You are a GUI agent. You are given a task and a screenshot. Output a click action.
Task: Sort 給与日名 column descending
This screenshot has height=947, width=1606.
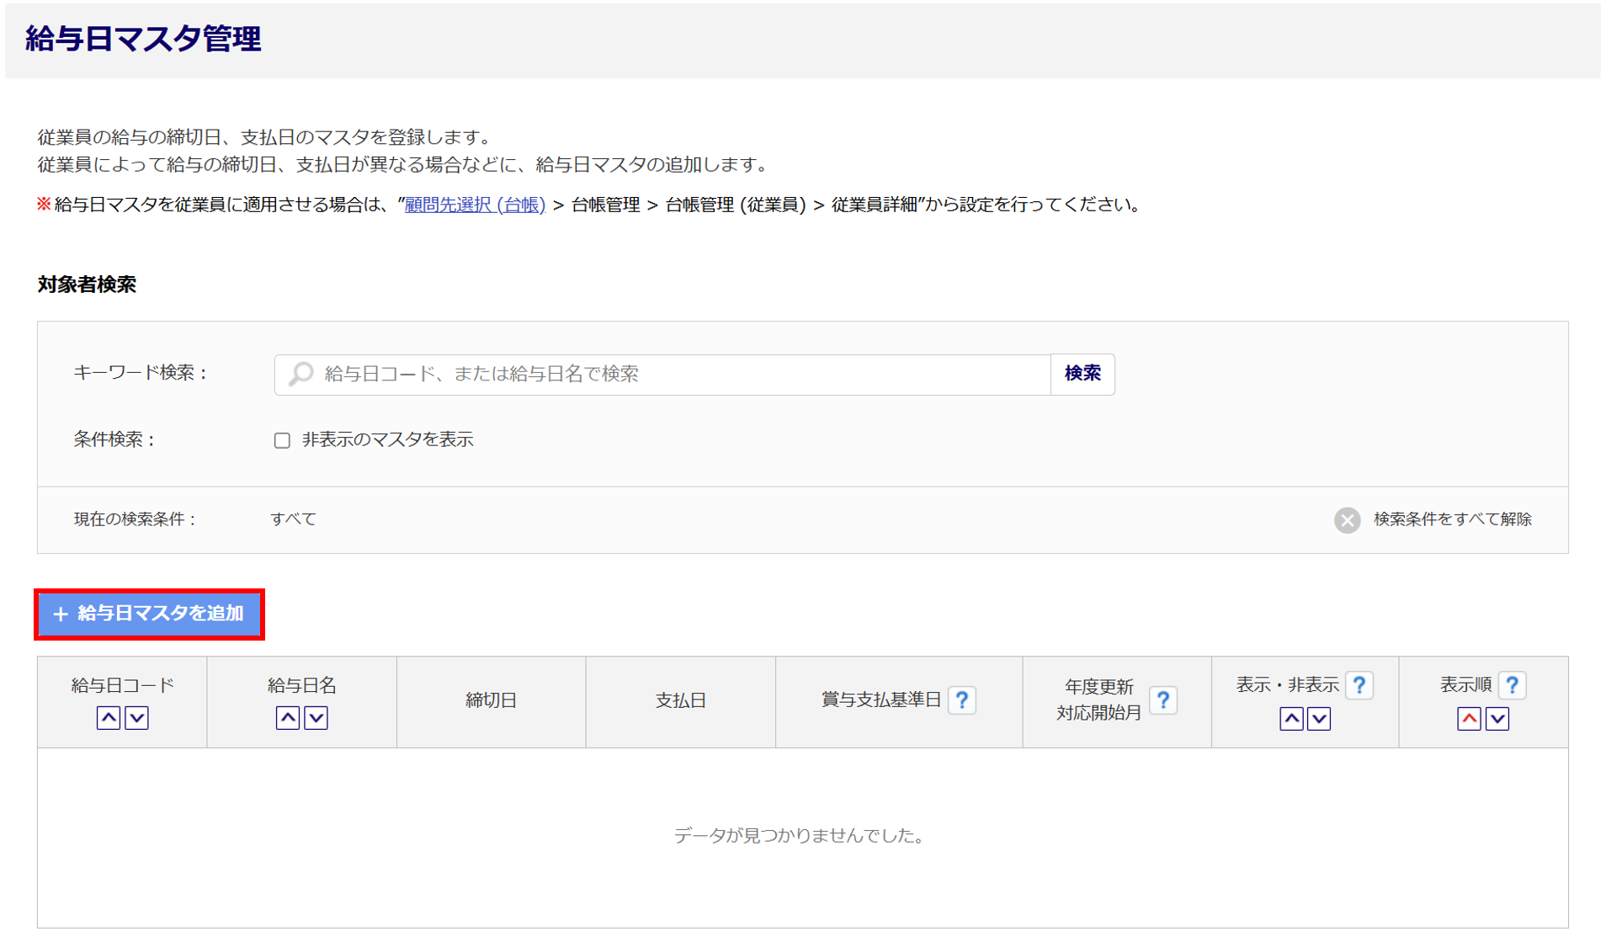coord(316,718)
